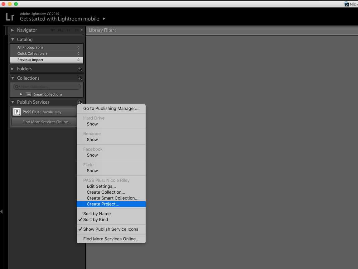Toggle Sort by Kind checkmark

click(x=111, y=219)
